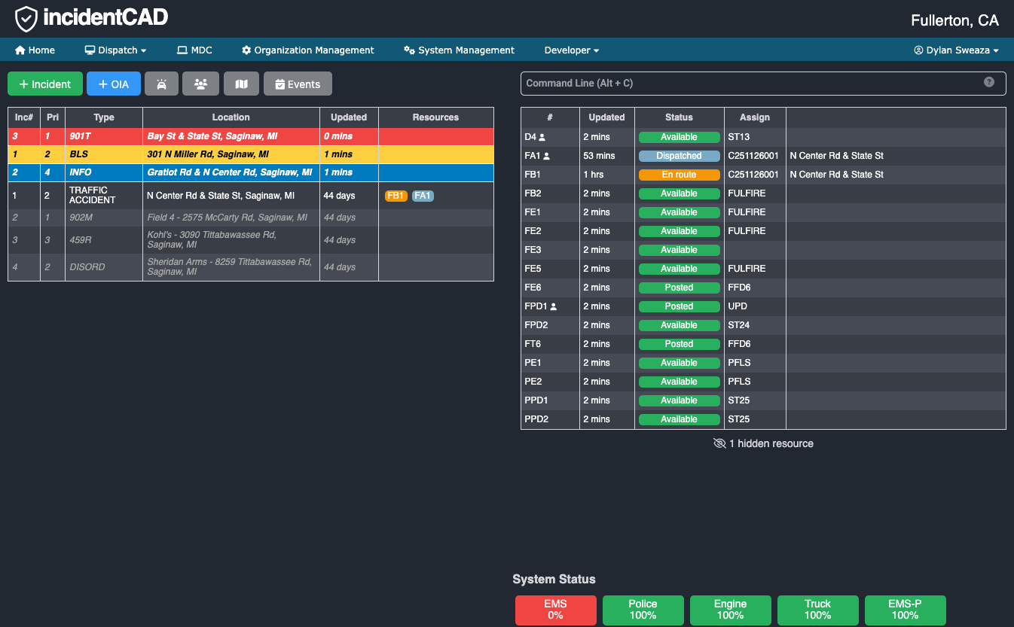Screen dimensions: 1014x627
Task: Open System Management page
Action: point(459,50)
